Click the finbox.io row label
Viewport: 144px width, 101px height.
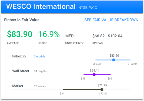(x=19, y=56)
